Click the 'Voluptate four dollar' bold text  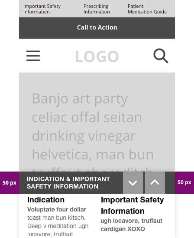click(57, 209)
